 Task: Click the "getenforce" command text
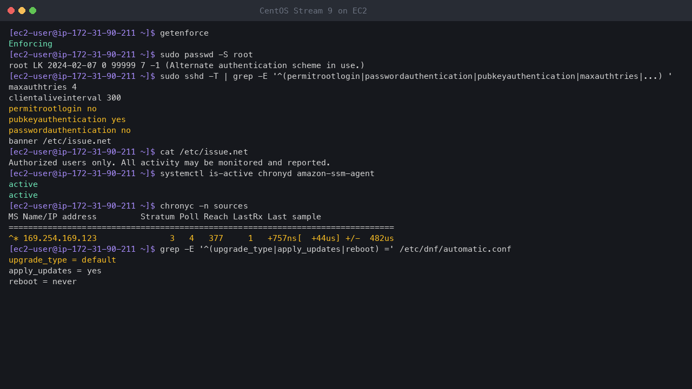[184, 33]
